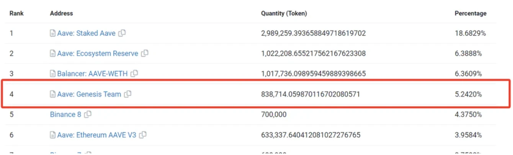Copy the Binance 8 address
The image size is (513, 155).
point(88,114)
